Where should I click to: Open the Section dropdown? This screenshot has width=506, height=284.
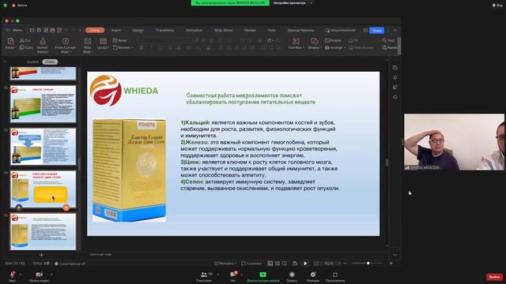[123, 47]
